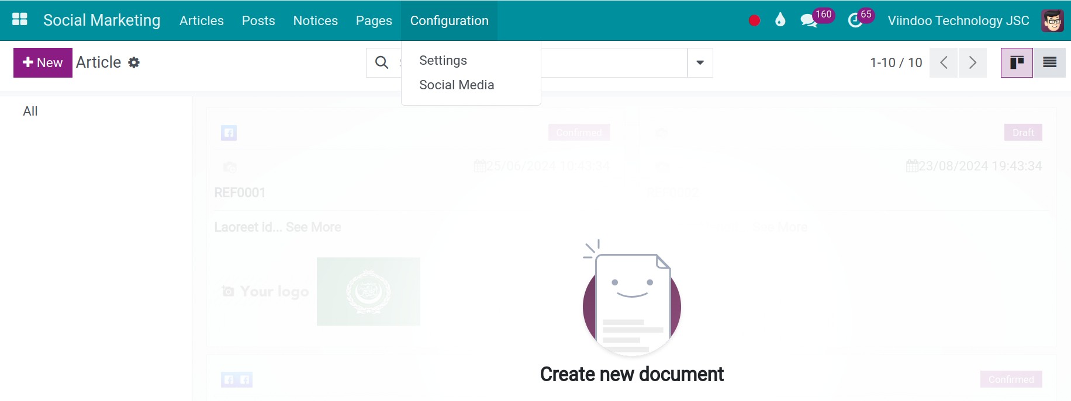Click the water drop icon in navbar
Screen dimensions: 1071x401
(780, 20)
